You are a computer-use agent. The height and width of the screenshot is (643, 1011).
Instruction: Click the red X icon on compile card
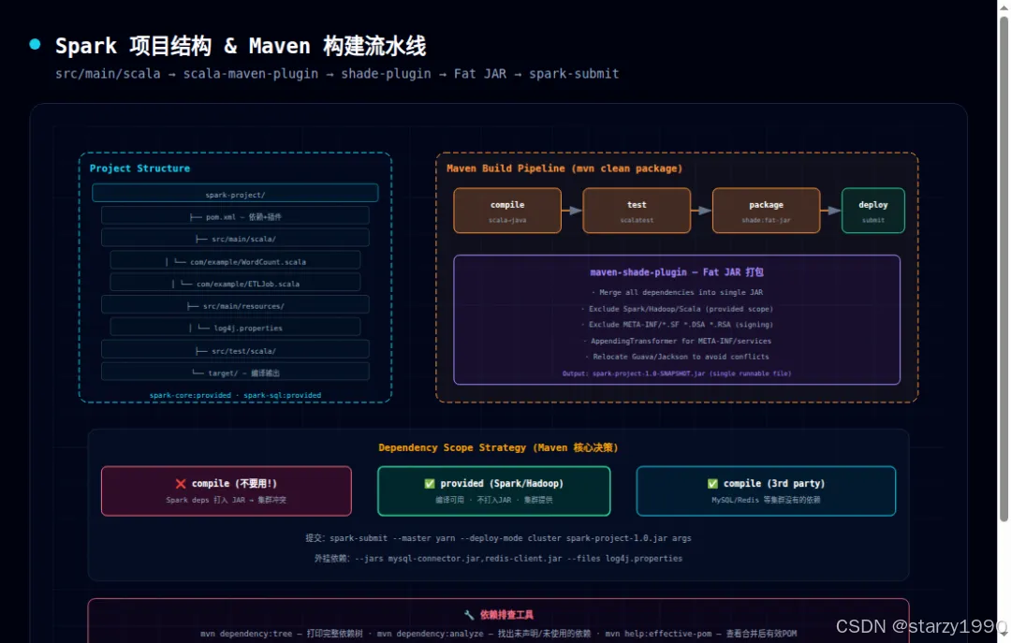point(181,484)
